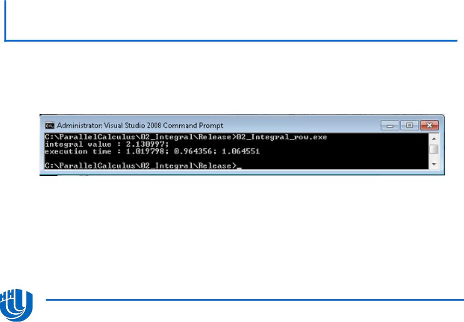Image resolution: width=464 pixels, height=322 pixels.
Task: Click the console scrollbar down arrow
Action: tap(434, 164)
